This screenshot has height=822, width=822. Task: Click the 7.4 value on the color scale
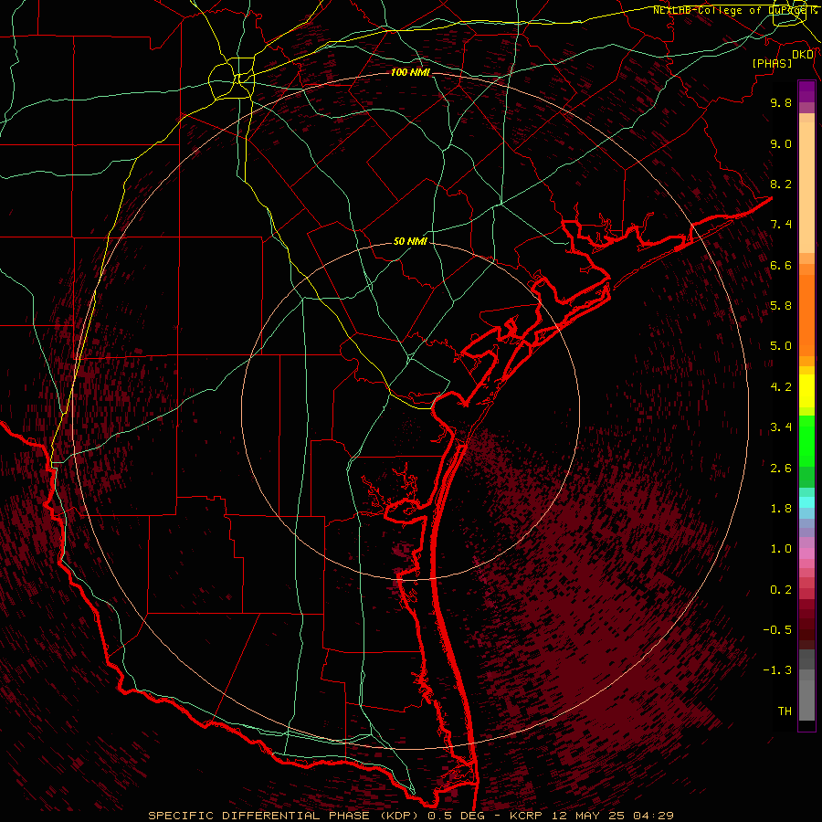point(781,225)
